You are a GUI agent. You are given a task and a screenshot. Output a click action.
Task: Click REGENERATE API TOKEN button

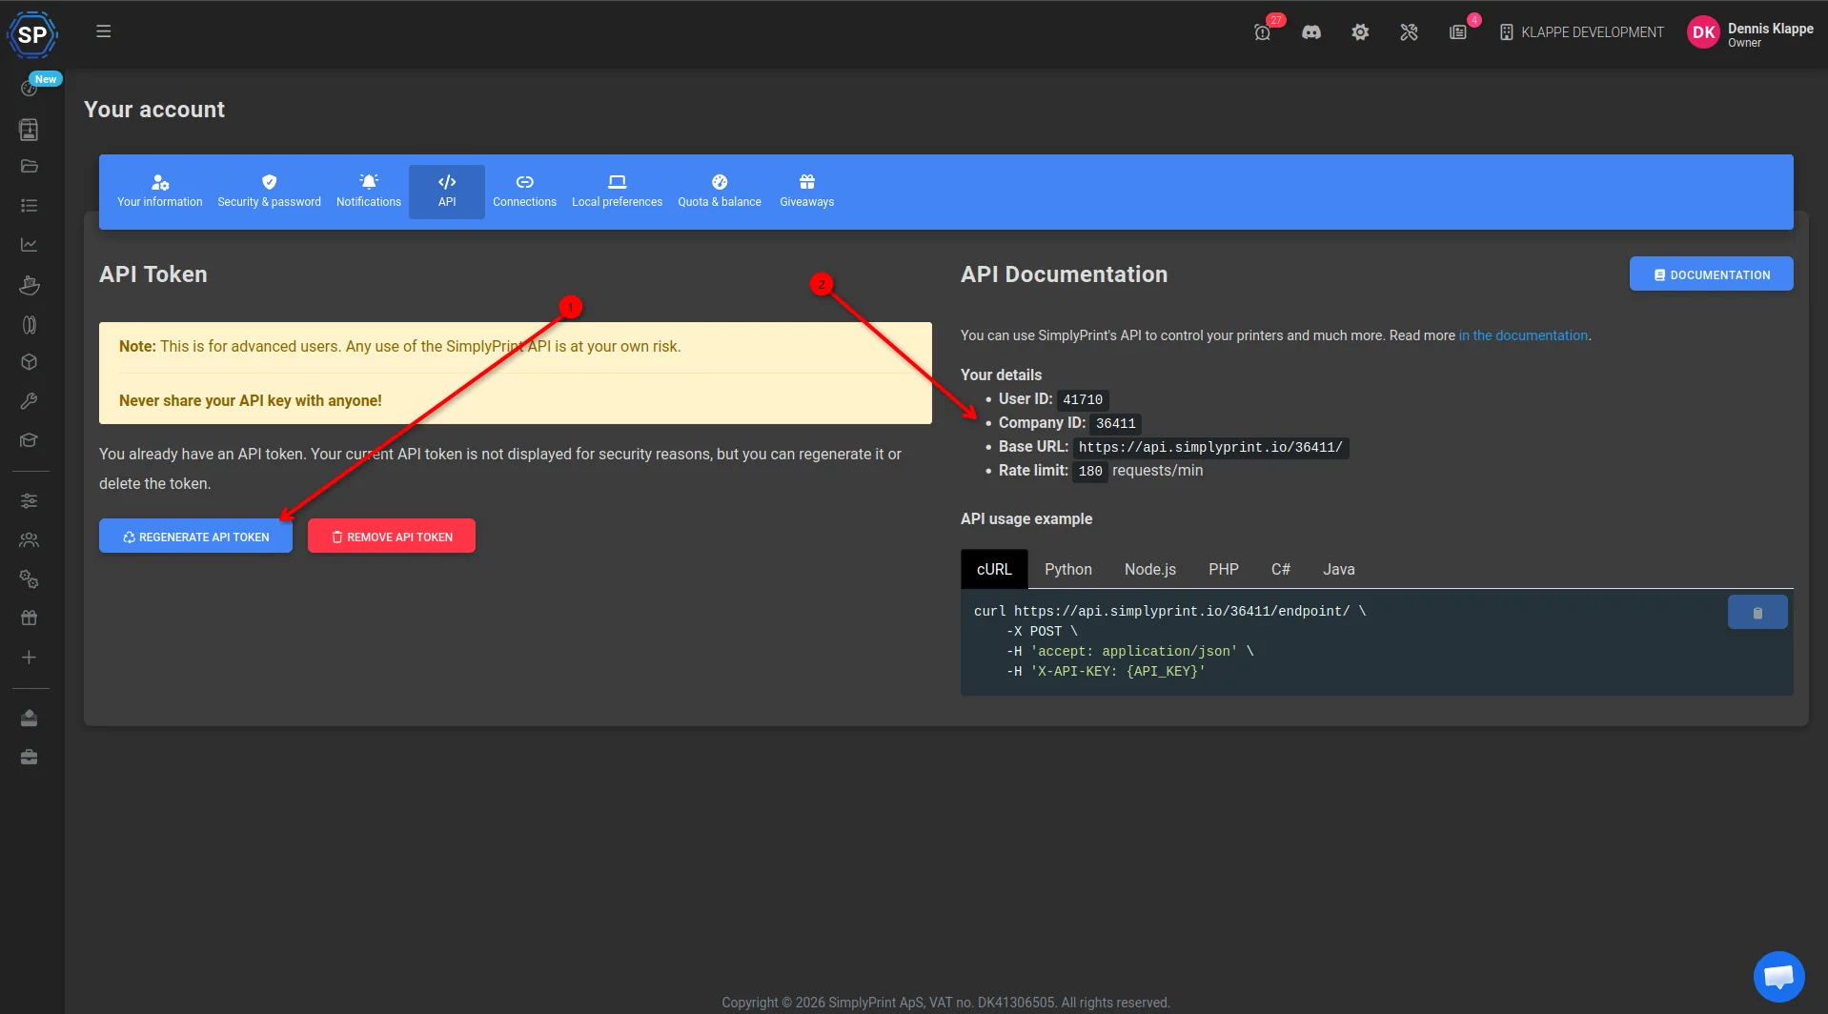(195, 537)
